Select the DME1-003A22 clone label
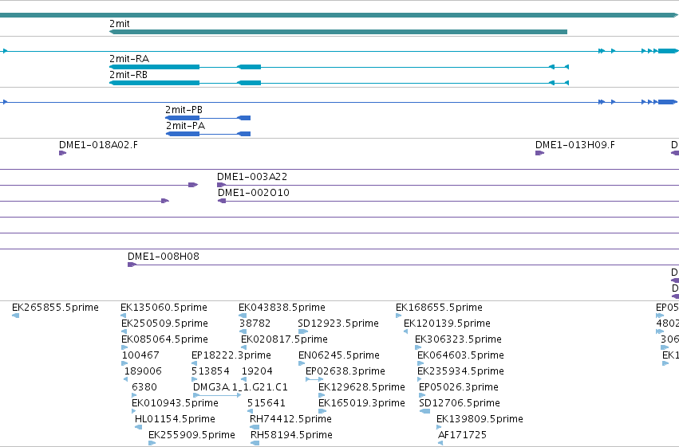Screen dimensions: 679x447 point(252,177)
